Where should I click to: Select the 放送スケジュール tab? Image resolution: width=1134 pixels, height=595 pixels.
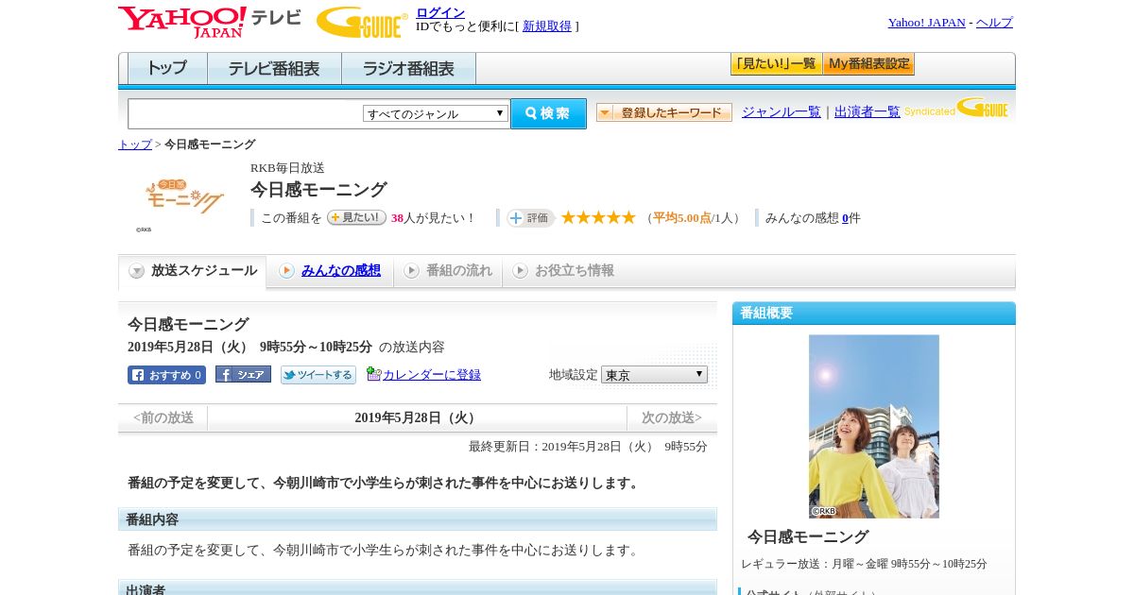tap(193, 271)
